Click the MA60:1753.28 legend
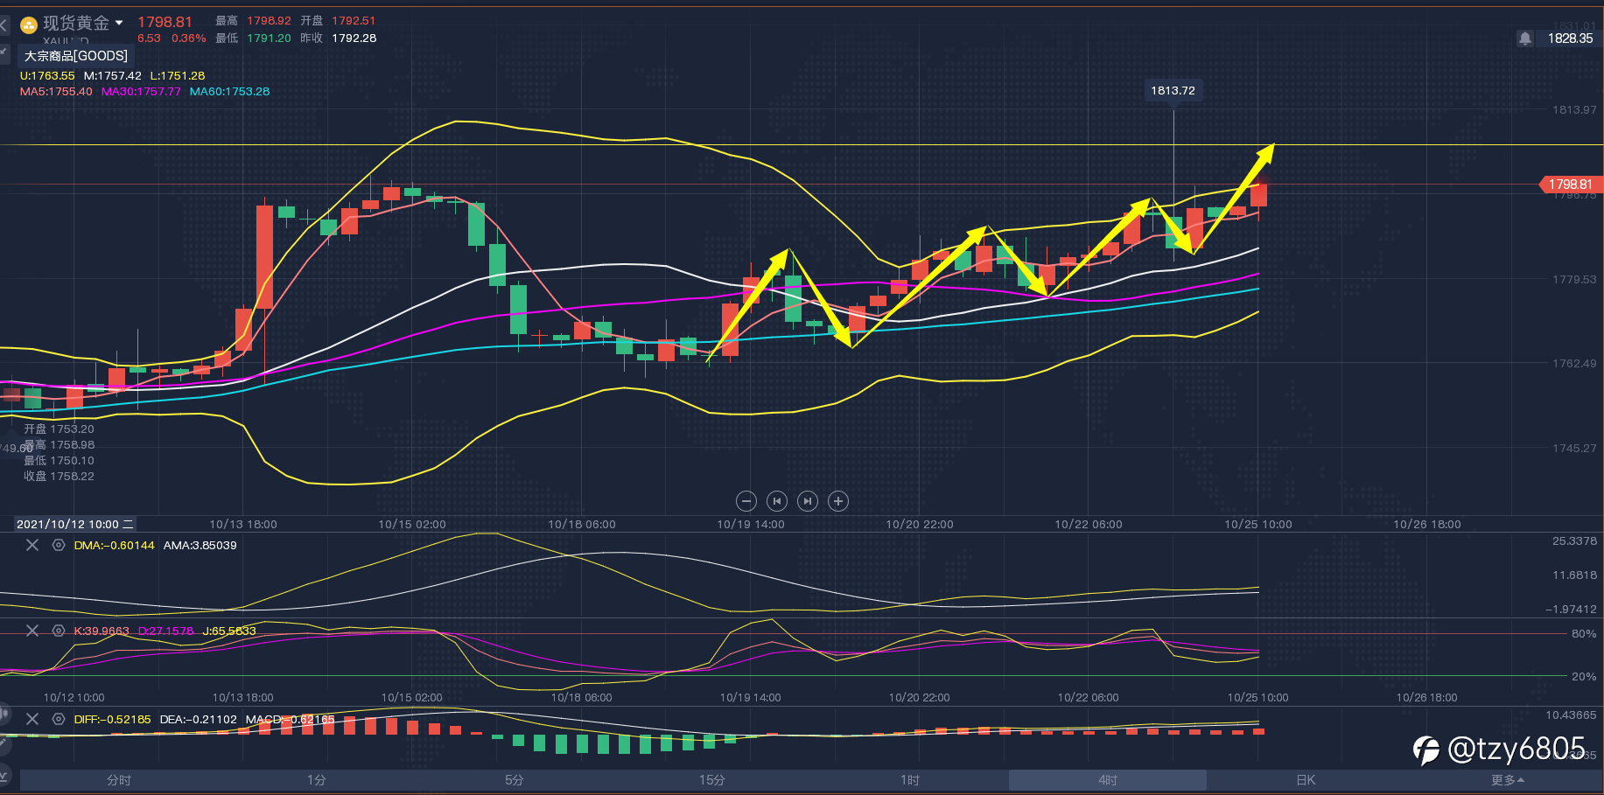The height and width of the screenshot is (795, 1604). 230,92
